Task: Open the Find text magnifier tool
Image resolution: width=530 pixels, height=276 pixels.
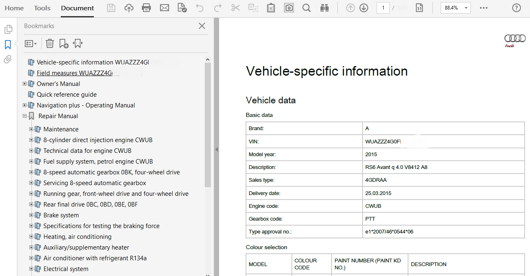Action: [306, 8]
